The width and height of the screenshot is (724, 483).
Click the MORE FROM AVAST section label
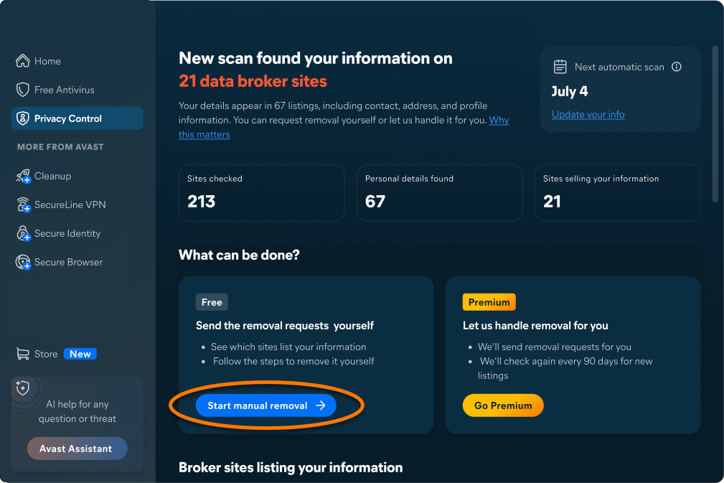pos(60,147)
